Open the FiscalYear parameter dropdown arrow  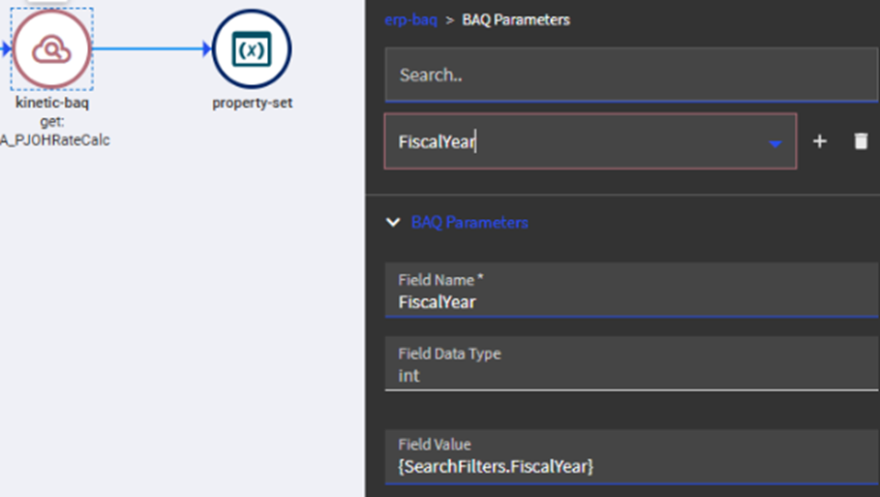(x=774, y=143)
